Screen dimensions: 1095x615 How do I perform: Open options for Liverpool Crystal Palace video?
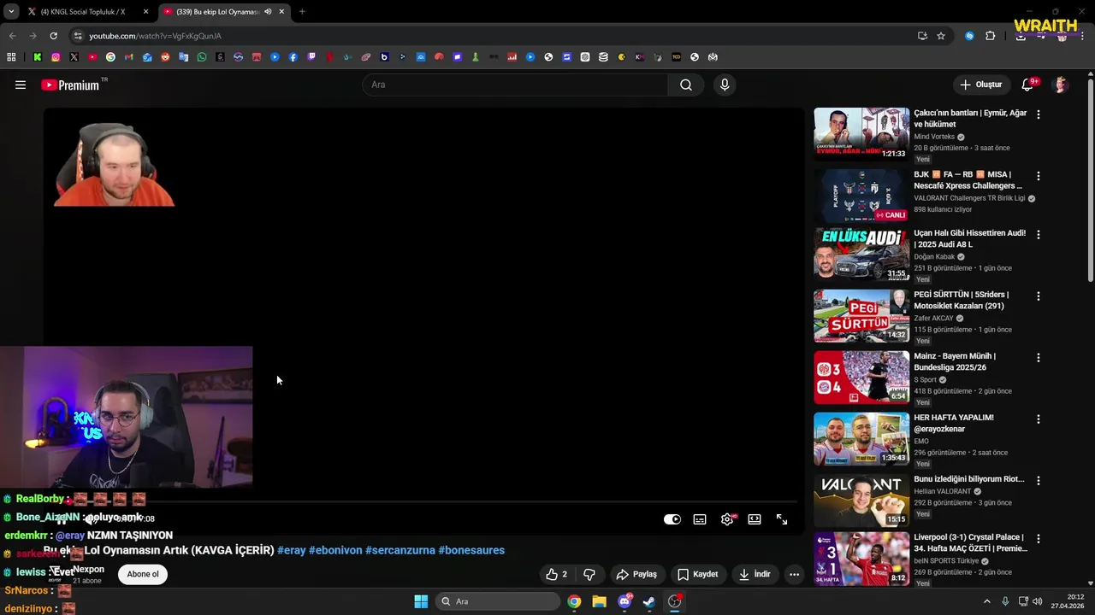1039,539
